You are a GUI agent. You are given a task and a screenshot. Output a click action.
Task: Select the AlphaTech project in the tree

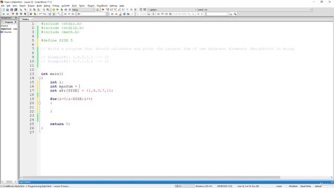click(9, 29)
